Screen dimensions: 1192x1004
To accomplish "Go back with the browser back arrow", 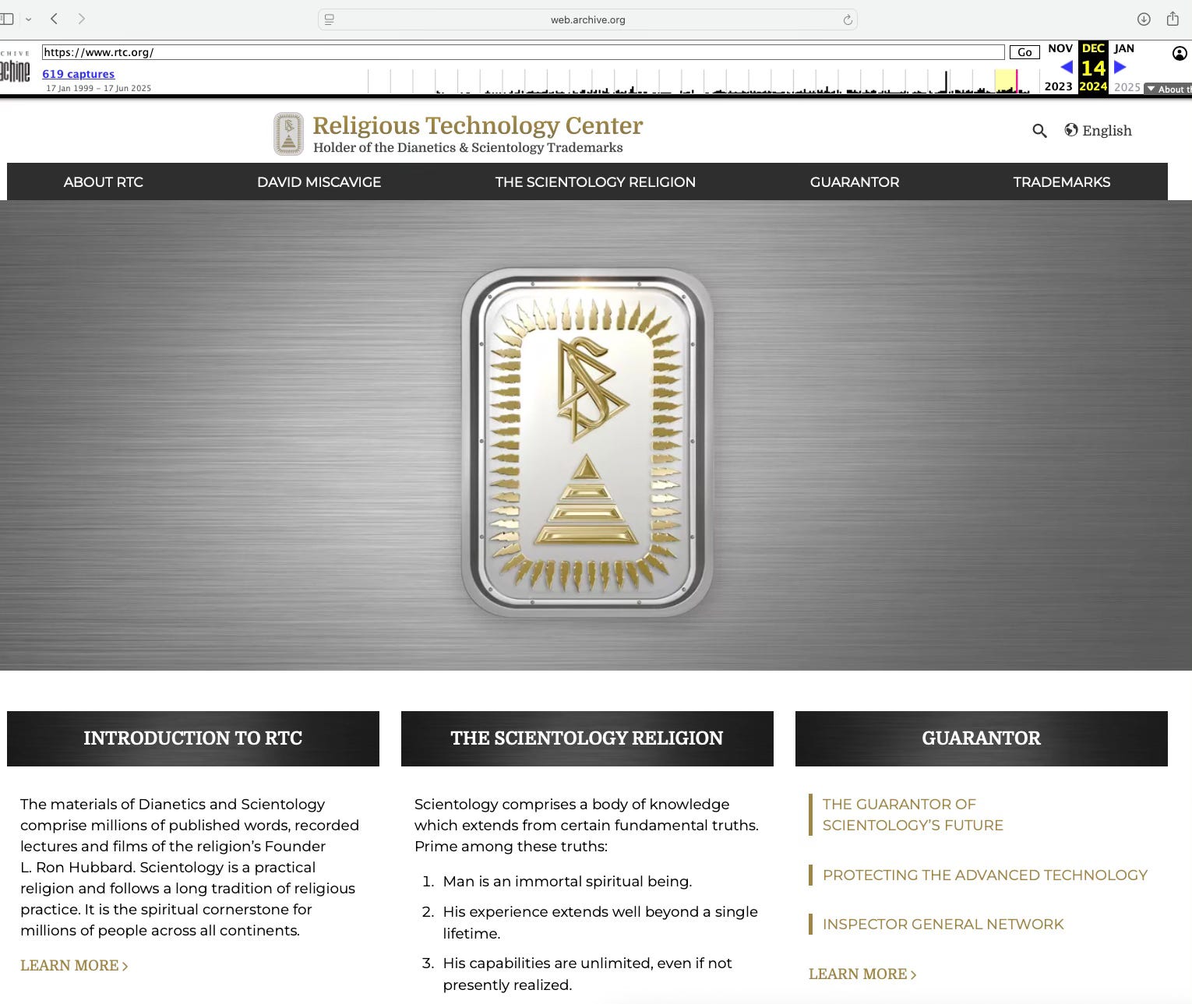I will click(54, 19).
